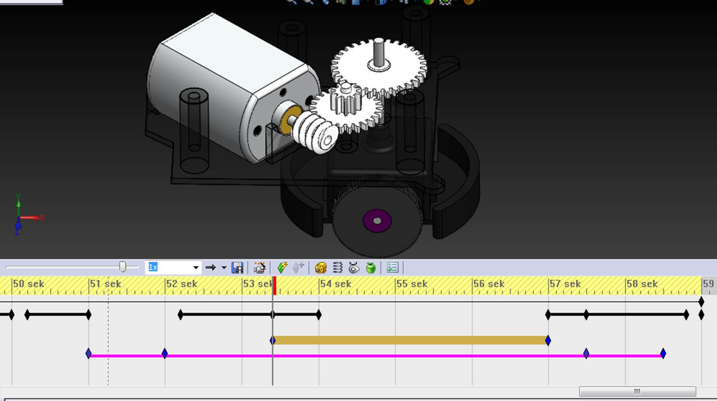Select the worm gear on the motor shaft
This screenshot has width=717, height=401.
pyautogui.click(x=315, y=133)
